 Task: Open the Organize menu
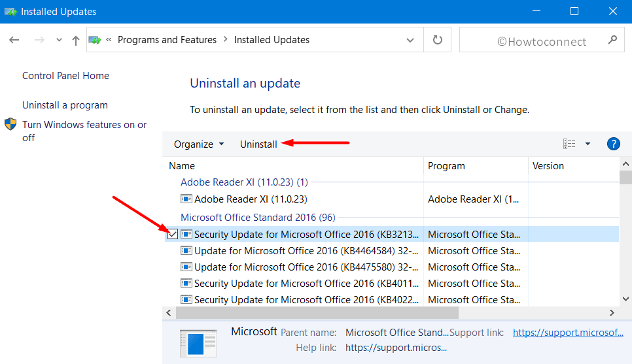click(199, 144)
